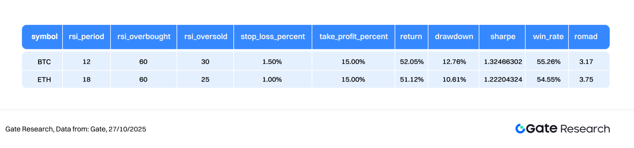The image size is (634, 148).
Task: Click BTC win rate 55.26%
Action: pyautogui.click(x=548, y=62)
